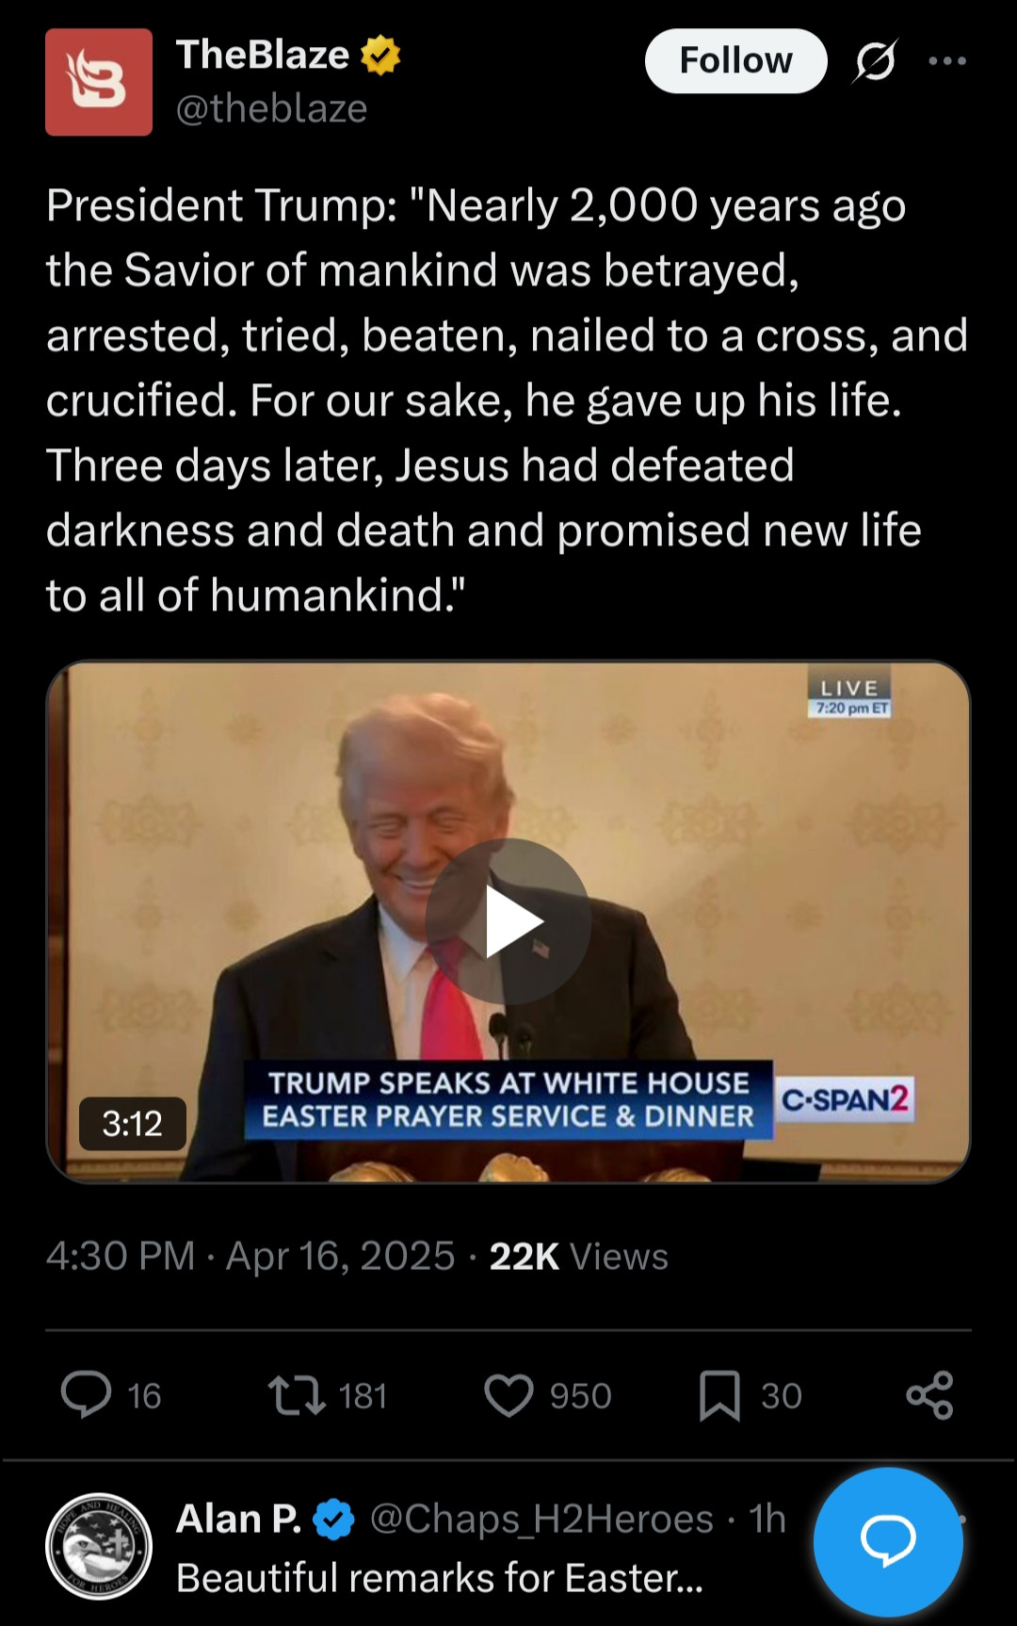Open Alan P.'s reply text
This screenshot has height=1626, width=1017.
tap(440, 1578)
